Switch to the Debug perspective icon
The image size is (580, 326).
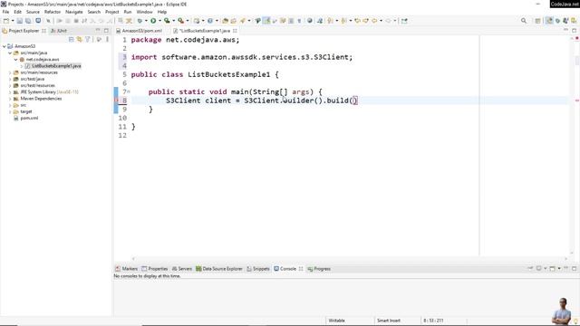(x=558, y=21)
